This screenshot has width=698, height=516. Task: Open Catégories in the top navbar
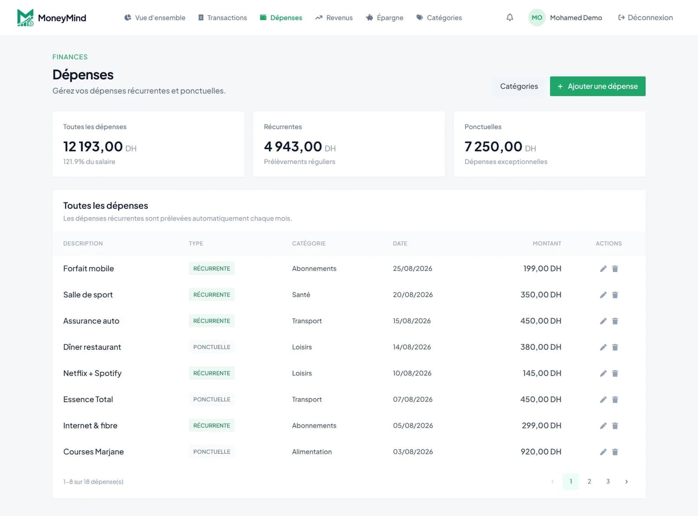coord(439,17)
